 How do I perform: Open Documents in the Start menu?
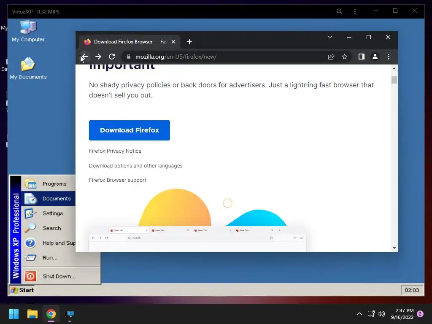(x=49, y=199)
